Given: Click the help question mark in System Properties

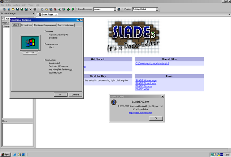Looking at the screenshot, I should click(x=78, y=20).
